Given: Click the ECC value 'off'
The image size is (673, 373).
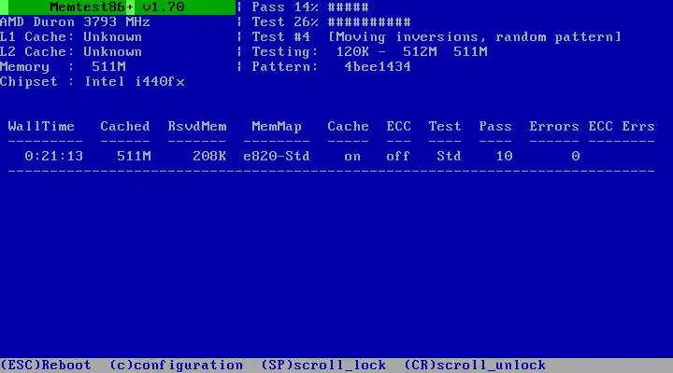Looking at the screenshot, I should tap(398, 157).
